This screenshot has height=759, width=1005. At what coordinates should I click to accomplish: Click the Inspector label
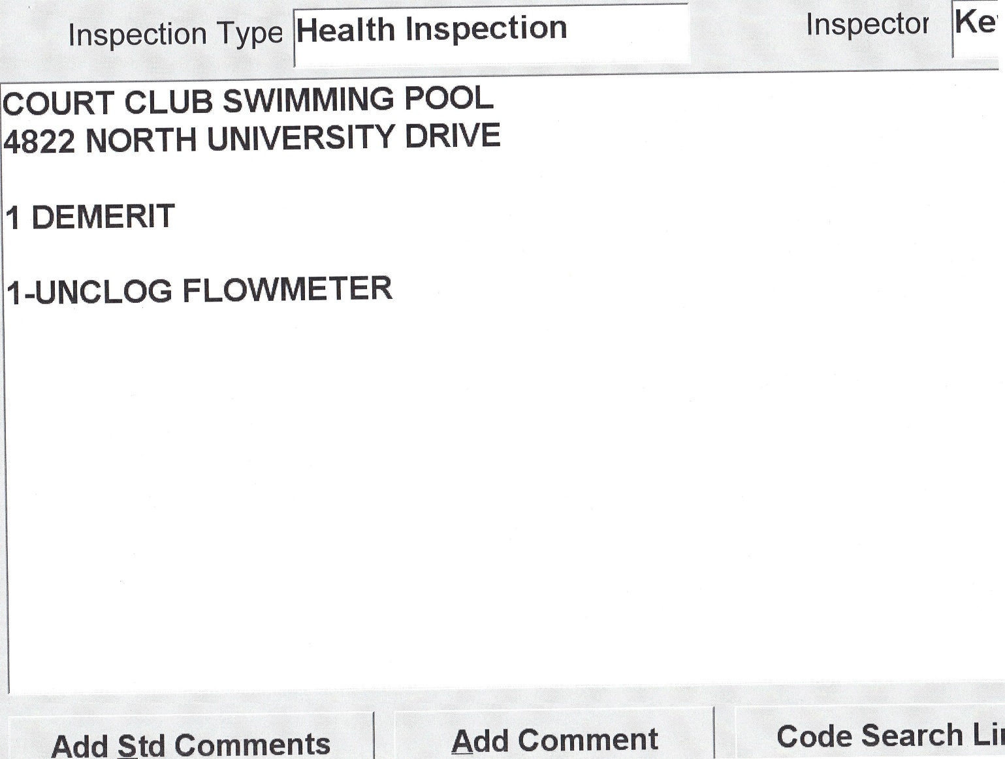[x=867, y=25]
